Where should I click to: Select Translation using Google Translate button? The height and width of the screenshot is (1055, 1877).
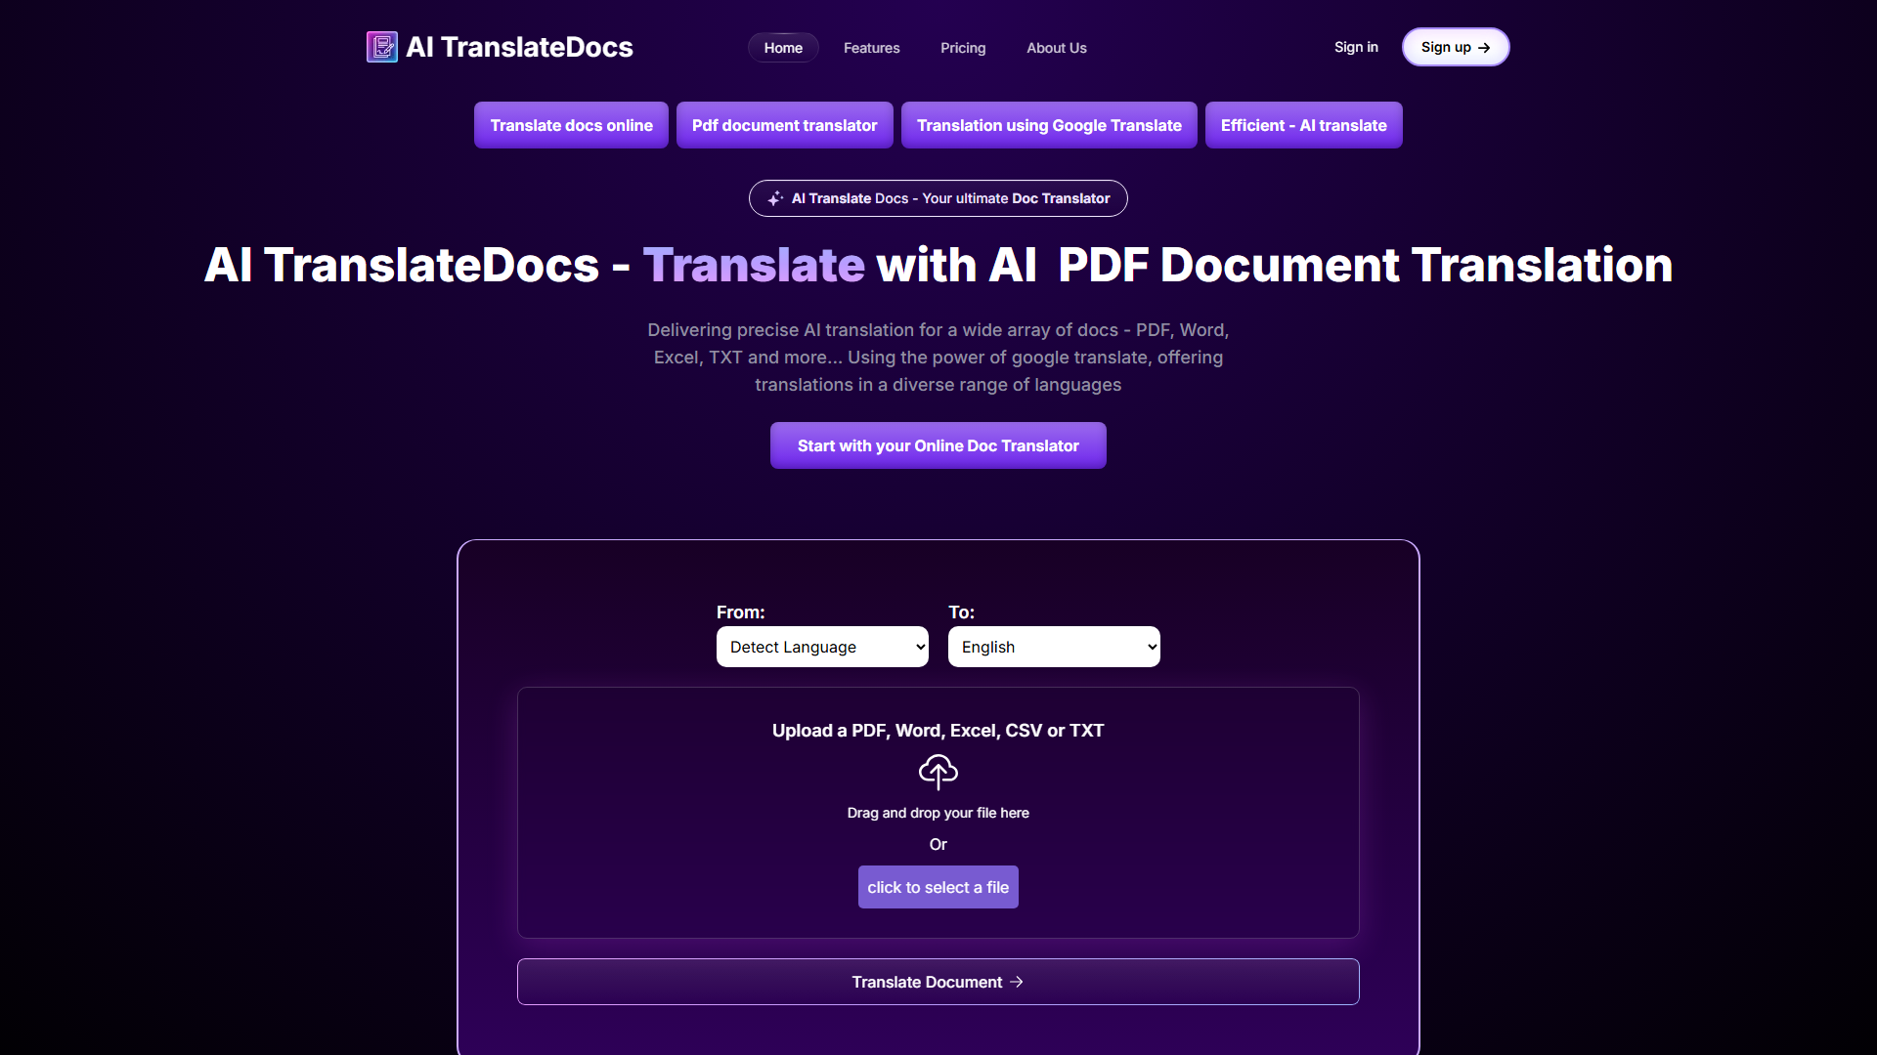pos(1048,125)
